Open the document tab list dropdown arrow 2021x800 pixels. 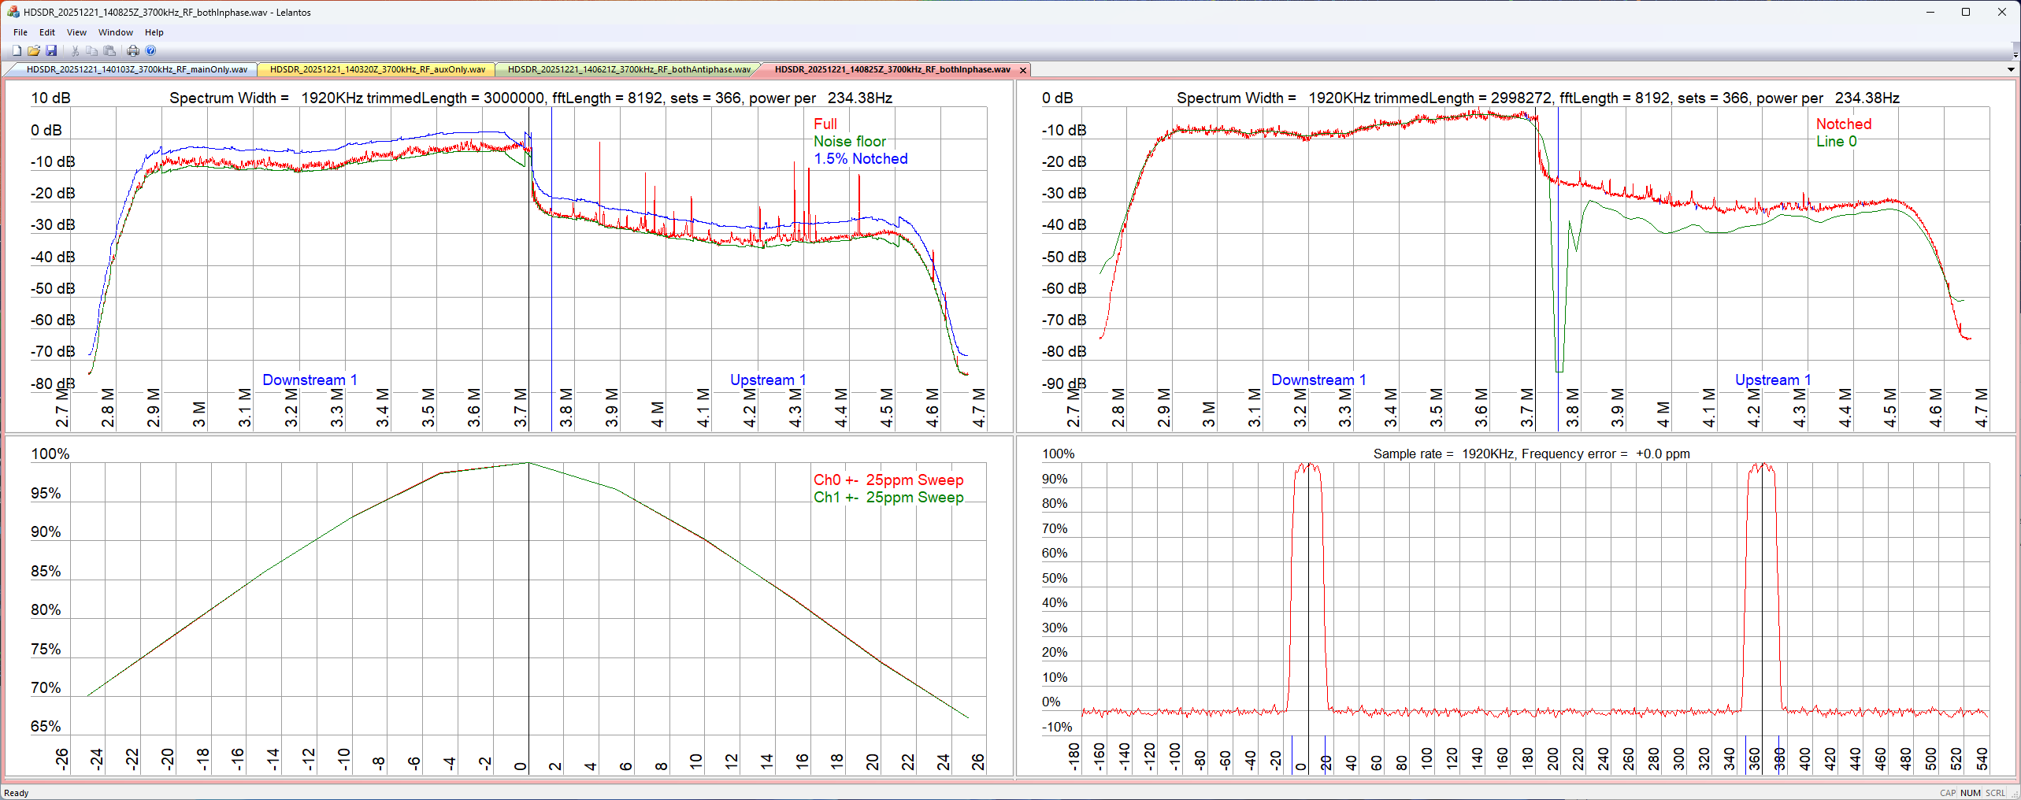tap(2011, 70)
